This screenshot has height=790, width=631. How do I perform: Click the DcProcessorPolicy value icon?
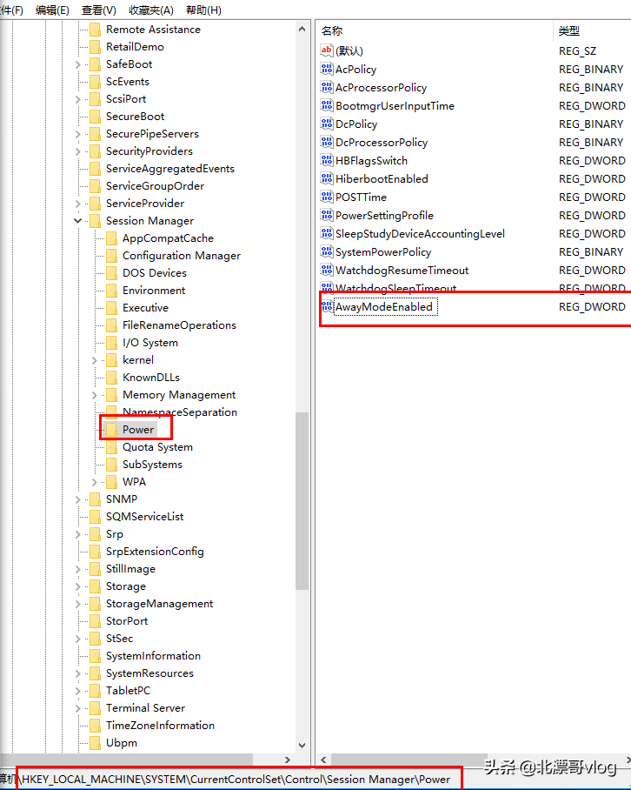[x=327, y=142]
